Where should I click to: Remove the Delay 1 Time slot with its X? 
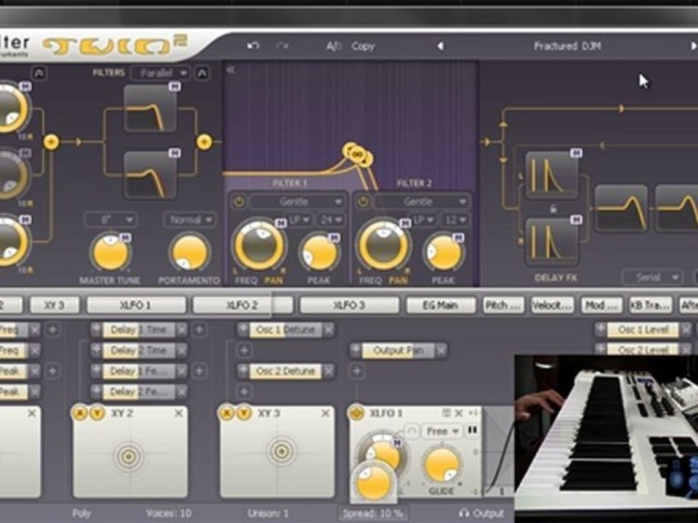pos(182,330)
